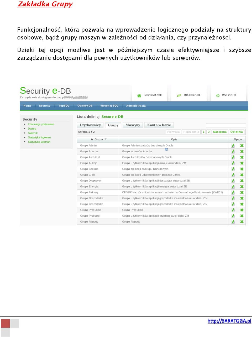Edit the Grupa Dyspozytor entry
The image size is (252, 337).
(x=233, y=181)
